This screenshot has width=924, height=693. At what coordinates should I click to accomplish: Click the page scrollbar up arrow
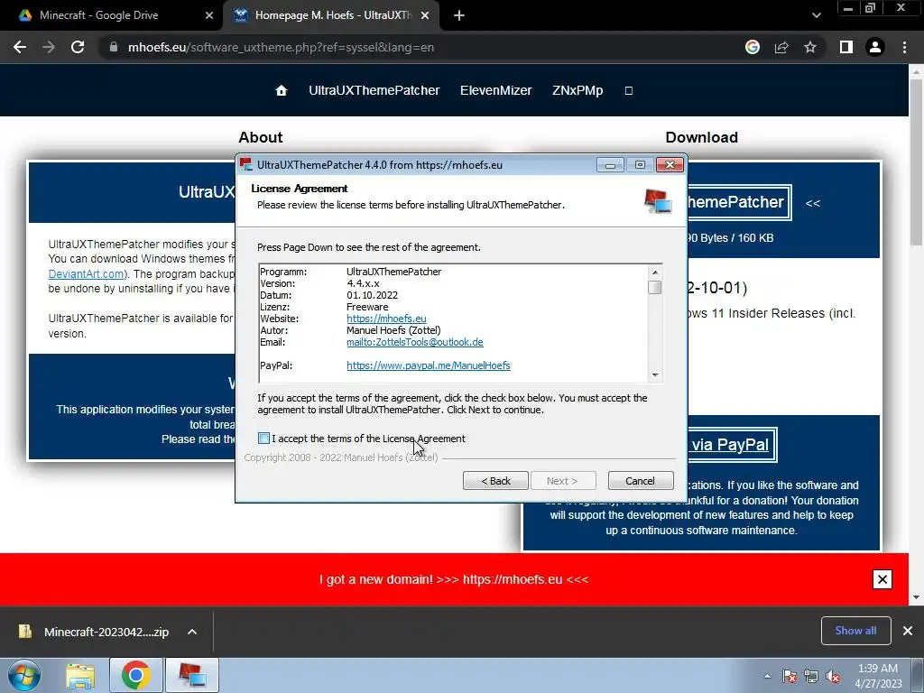click(917, 70)
